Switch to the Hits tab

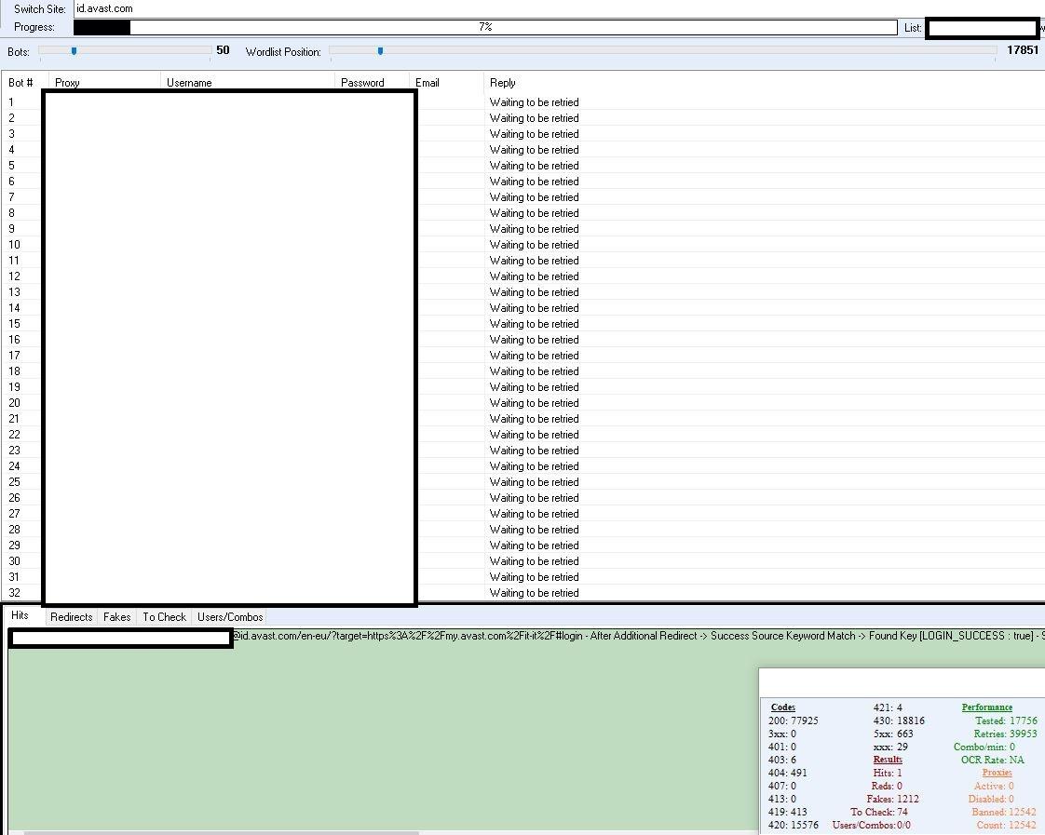pos(20,615)
